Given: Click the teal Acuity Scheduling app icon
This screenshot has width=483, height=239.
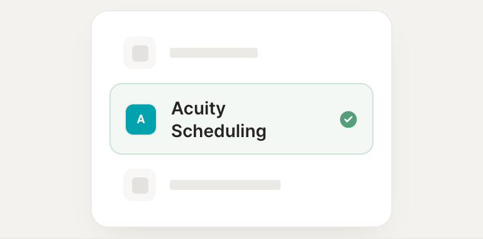Looking at the screenshot, I should [141, 119].
